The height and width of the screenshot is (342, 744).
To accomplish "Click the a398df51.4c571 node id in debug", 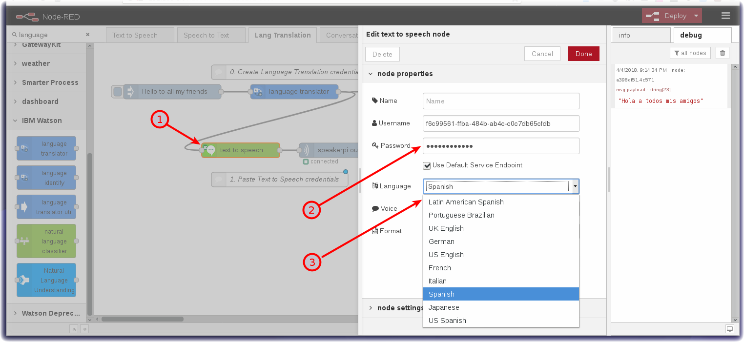I will [635, 80].
